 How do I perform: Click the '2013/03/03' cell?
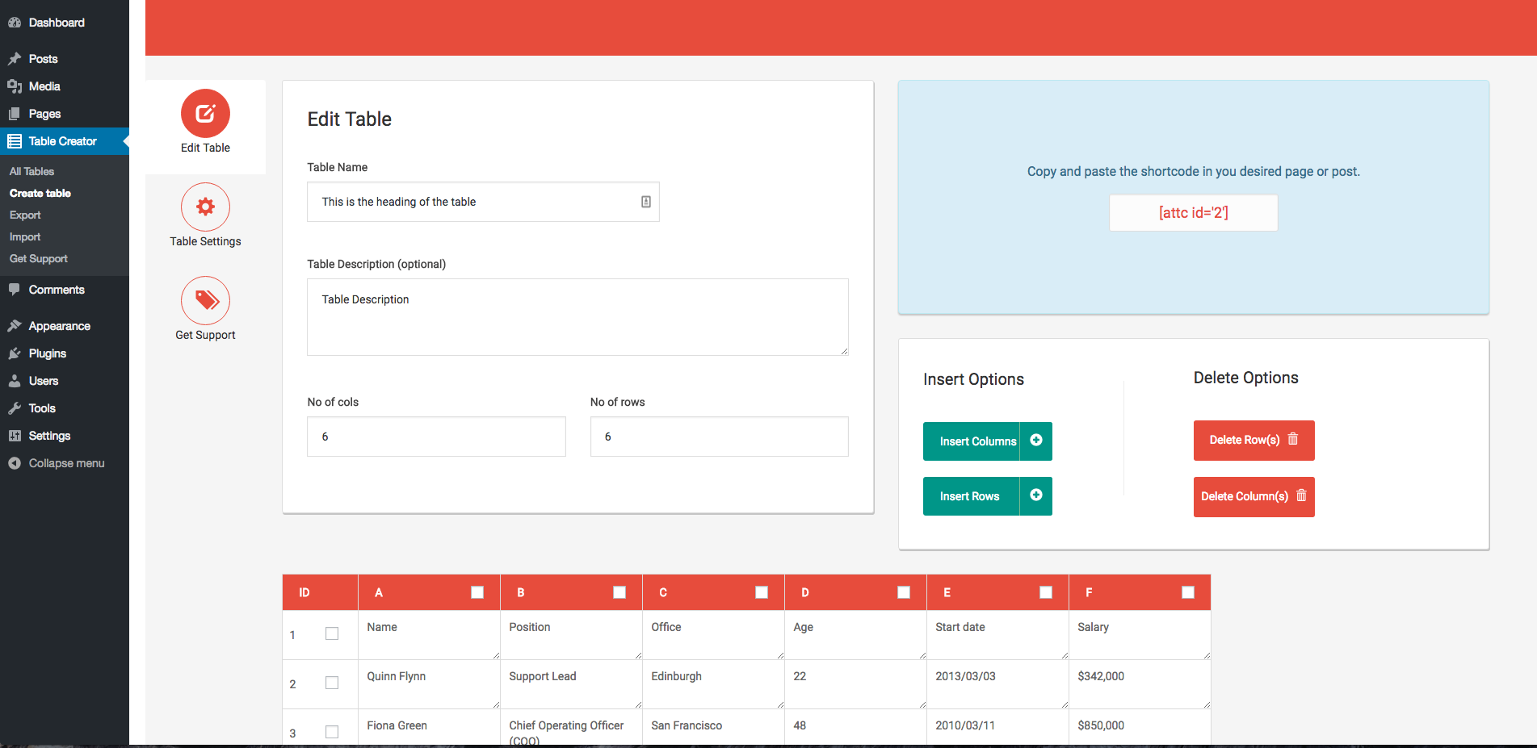(998, 684)
